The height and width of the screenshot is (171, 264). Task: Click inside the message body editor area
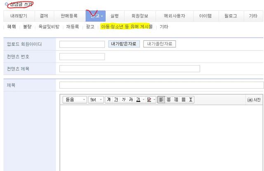[161, 138]
